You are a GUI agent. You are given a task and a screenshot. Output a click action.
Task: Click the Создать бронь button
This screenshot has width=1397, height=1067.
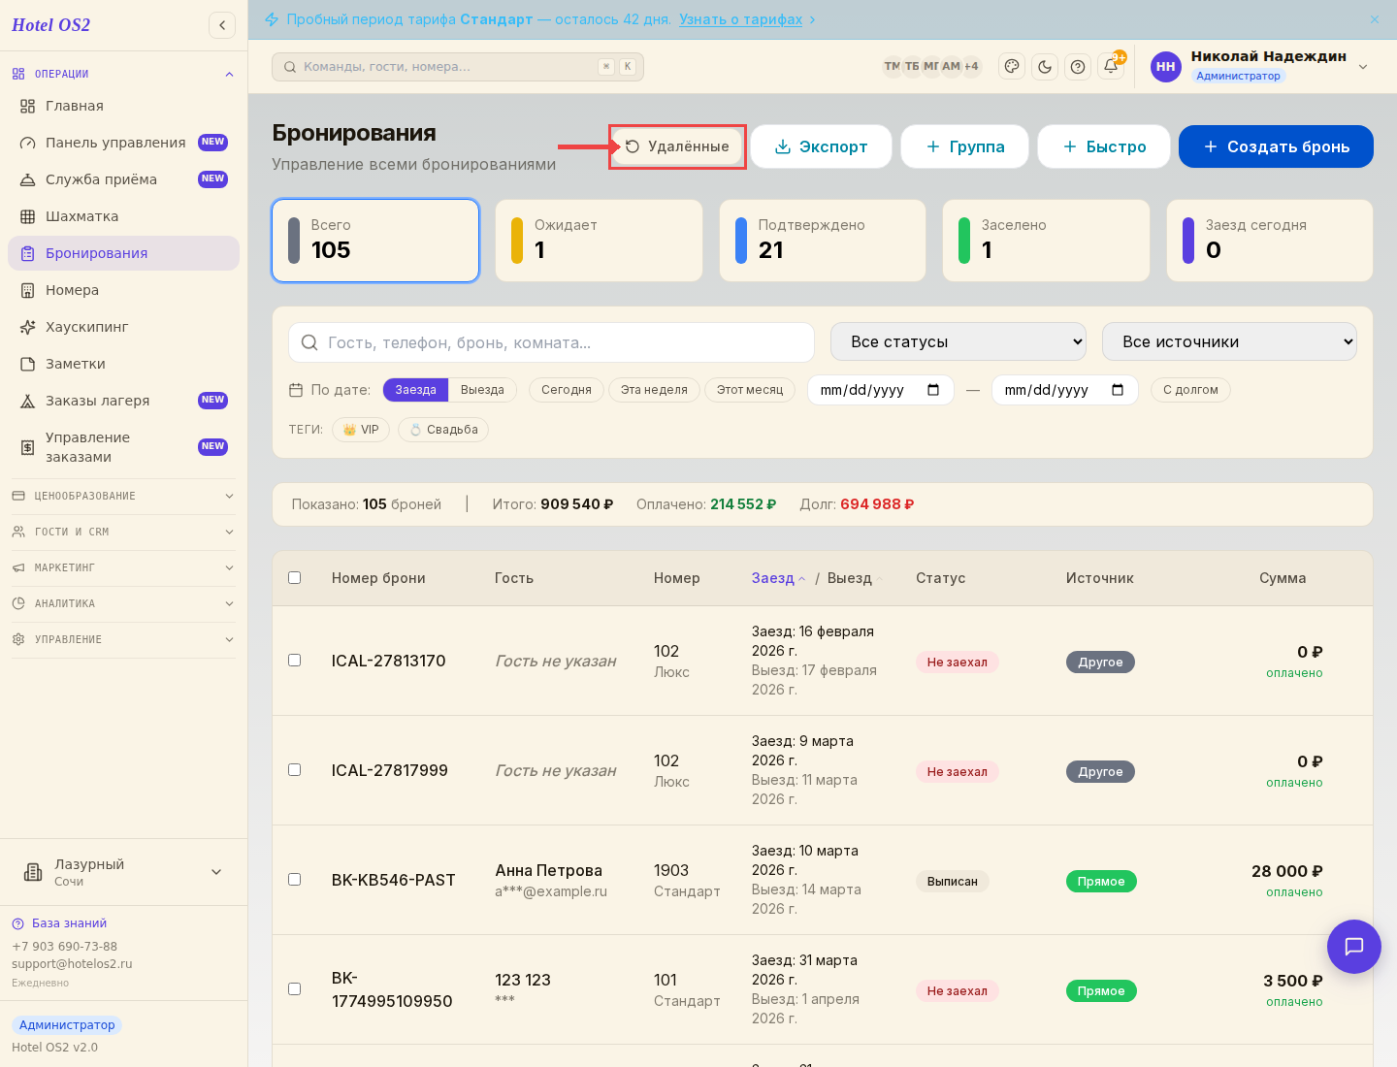coord(1276,146)
